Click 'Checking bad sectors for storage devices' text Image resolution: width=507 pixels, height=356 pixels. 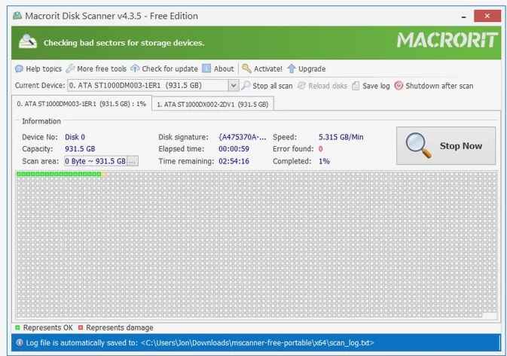[x=124, y=43]
